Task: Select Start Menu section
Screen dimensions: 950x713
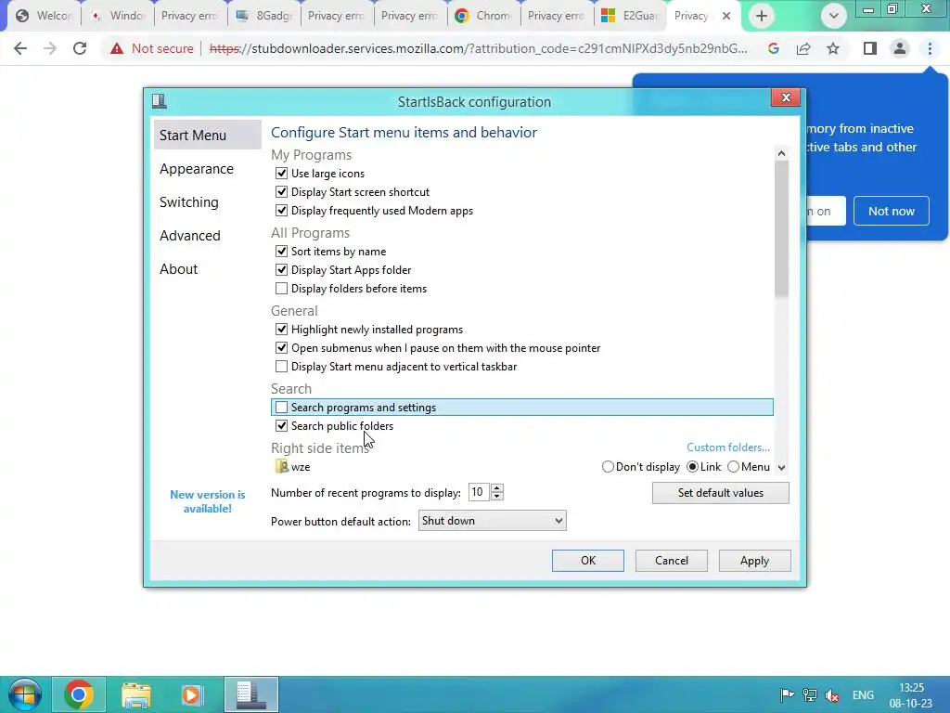Action: click(x=207, y=136)
